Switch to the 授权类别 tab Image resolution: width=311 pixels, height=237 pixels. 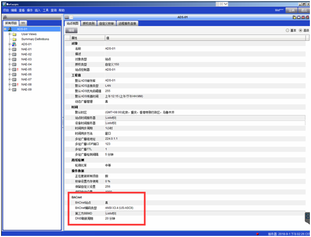pyautogui.click(x=89, y=23)
